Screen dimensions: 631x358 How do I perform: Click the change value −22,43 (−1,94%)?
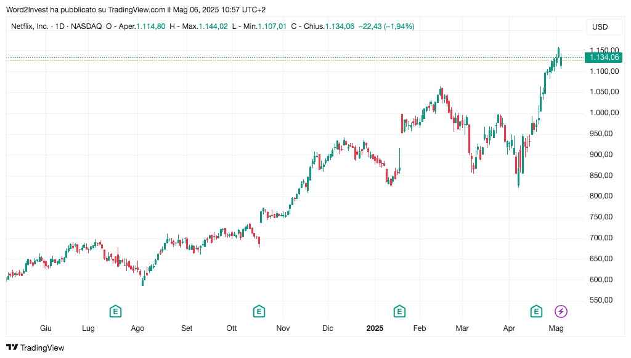click(x=386, y=26)
